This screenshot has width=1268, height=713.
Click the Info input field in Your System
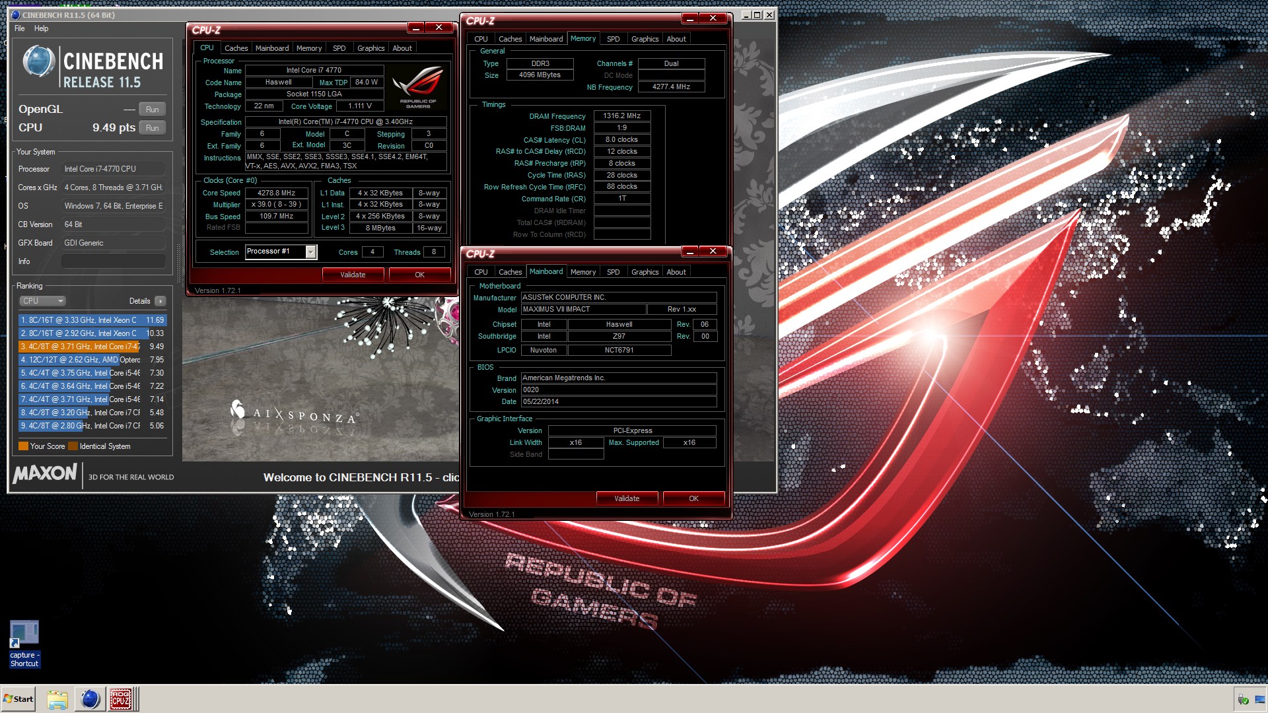(x=114, y=261)
